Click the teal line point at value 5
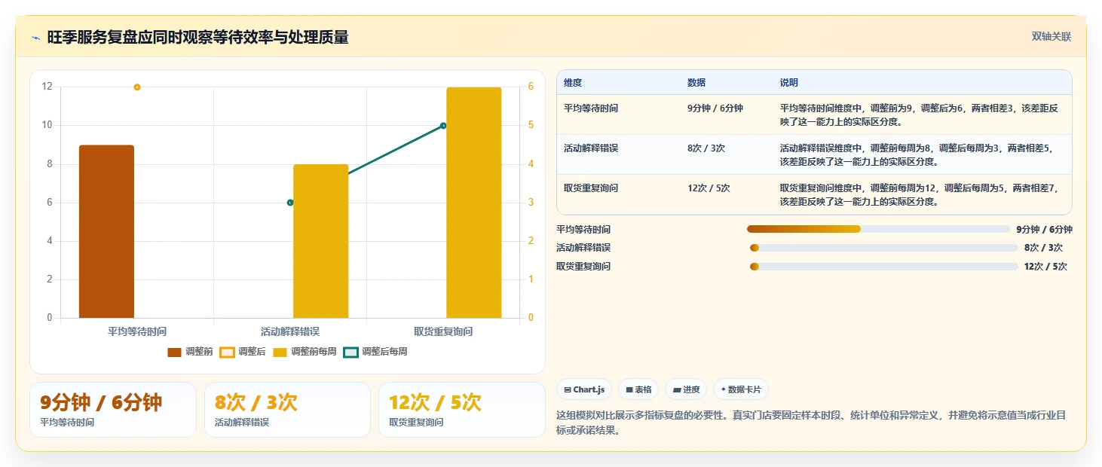 (443, 126)
